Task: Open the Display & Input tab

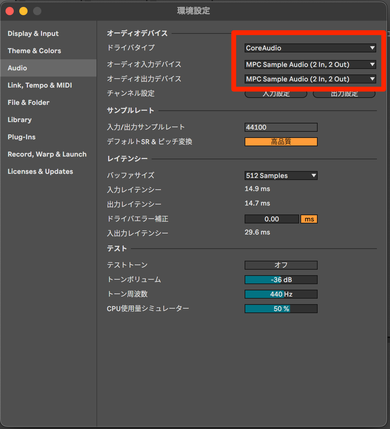Action: (33, 33)
